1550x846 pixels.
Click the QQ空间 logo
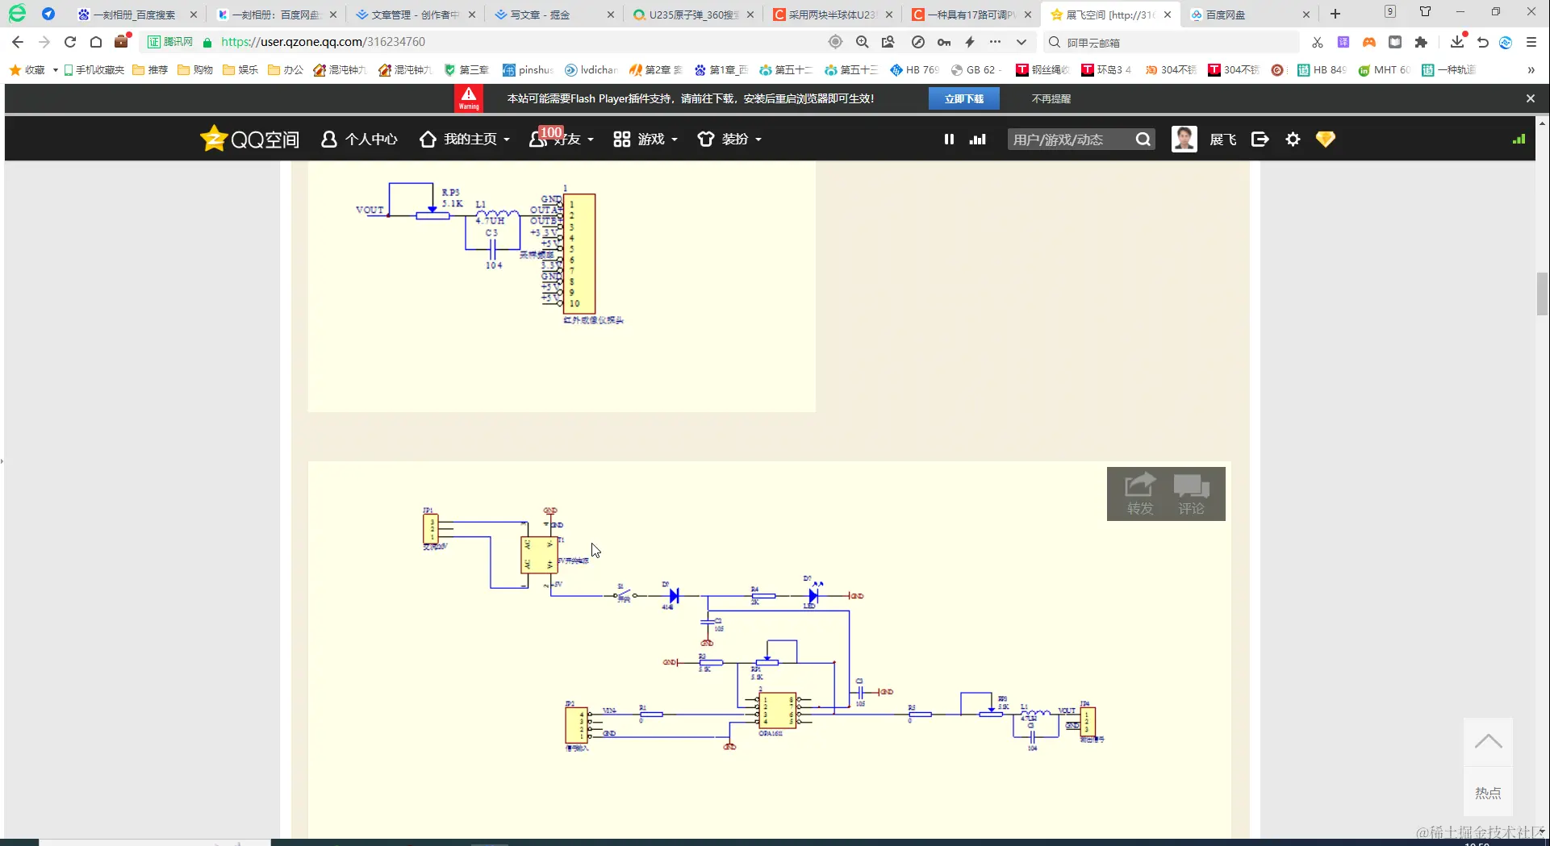pyautogui.click(x=249, y=140)
